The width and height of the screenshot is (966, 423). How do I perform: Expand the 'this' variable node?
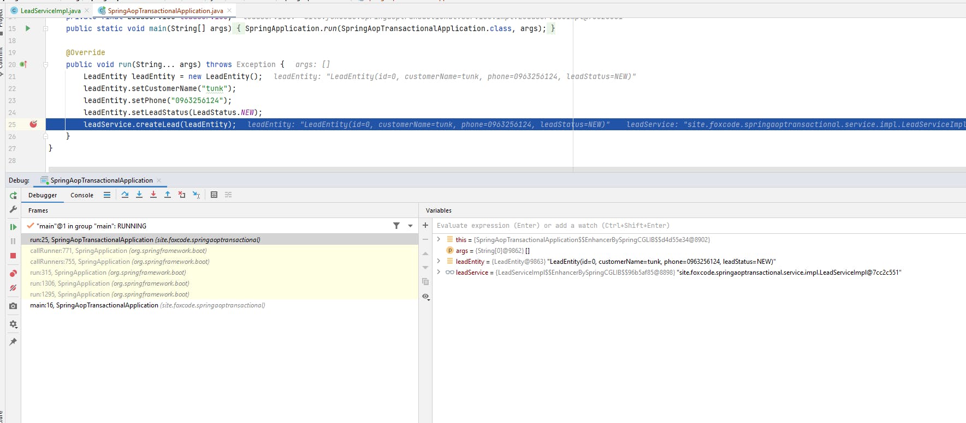[438, 239]
